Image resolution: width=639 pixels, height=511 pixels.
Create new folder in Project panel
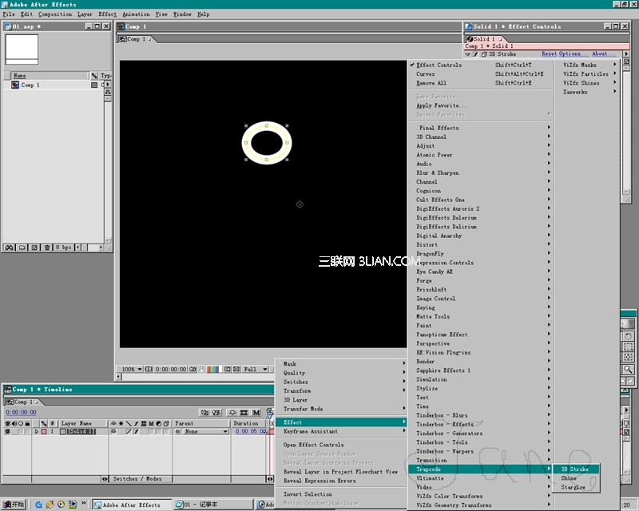point(23,248)
